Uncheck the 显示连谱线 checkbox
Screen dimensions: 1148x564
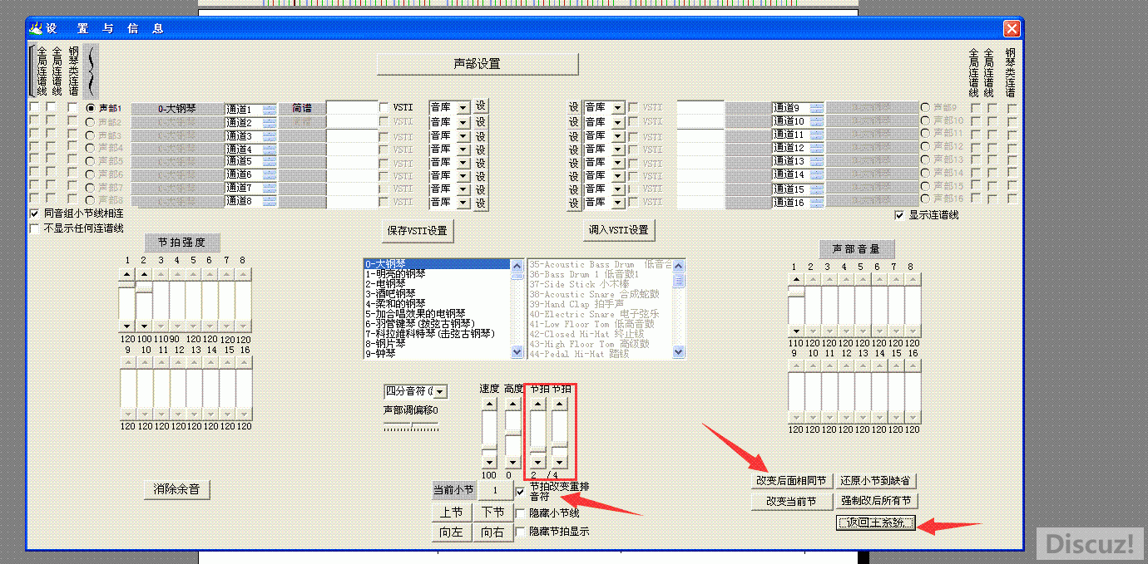point(899,214)
